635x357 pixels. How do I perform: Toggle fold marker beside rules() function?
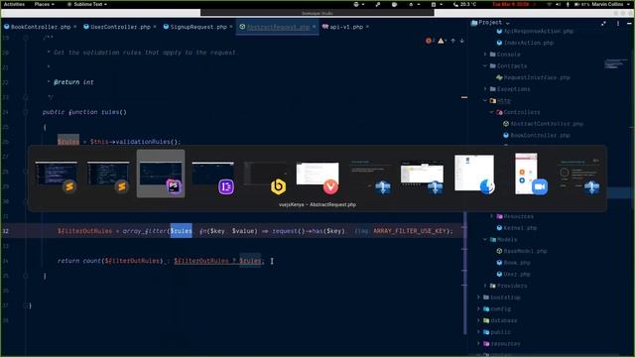[26, 112]
